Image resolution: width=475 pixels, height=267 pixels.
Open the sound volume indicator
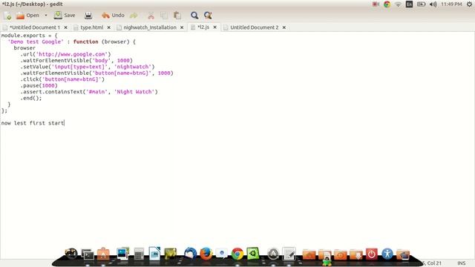(x=433, y=4)
